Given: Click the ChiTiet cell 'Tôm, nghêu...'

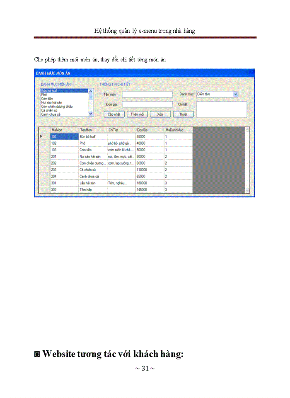Looking at the screenshot, I should coord(121,183).
